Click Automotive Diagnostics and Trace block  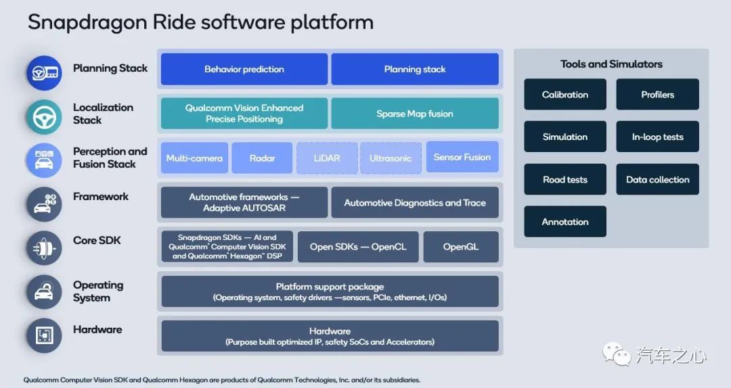[415, 202]
